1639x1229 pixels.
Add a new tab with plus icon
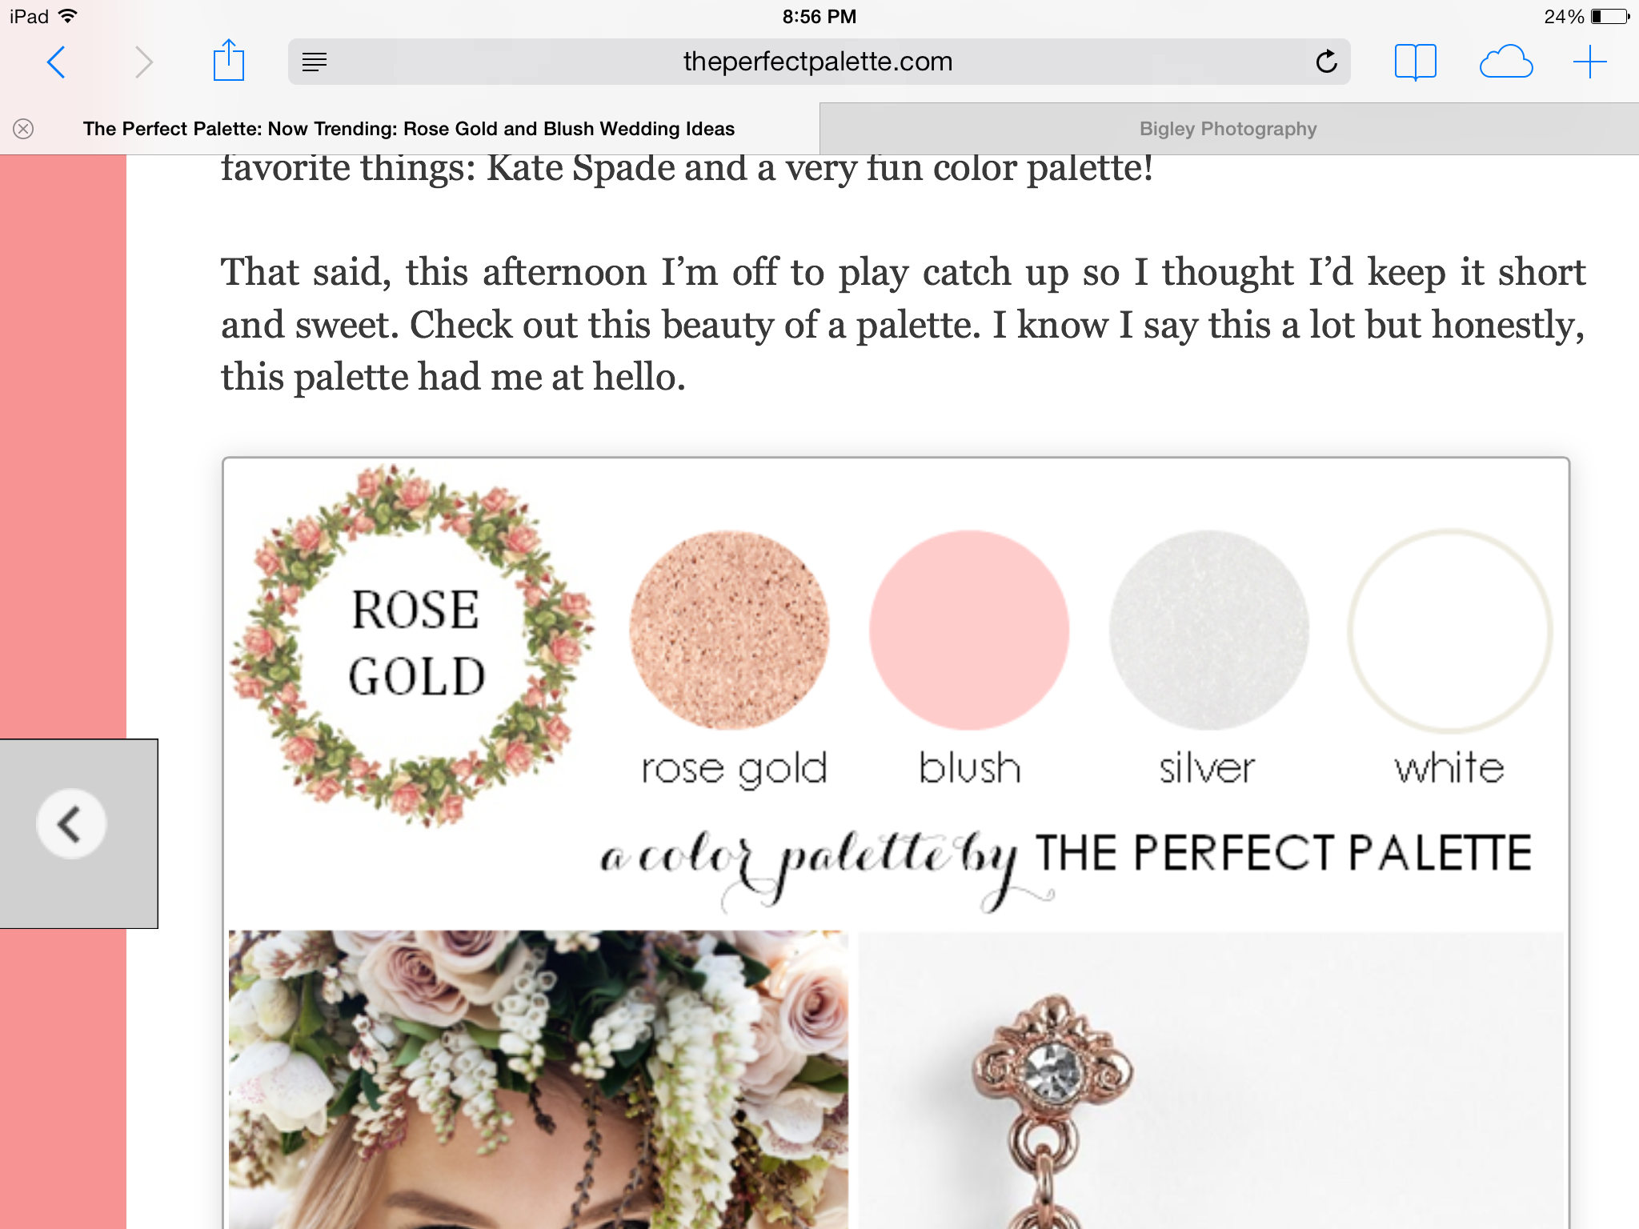(1589, 62)
